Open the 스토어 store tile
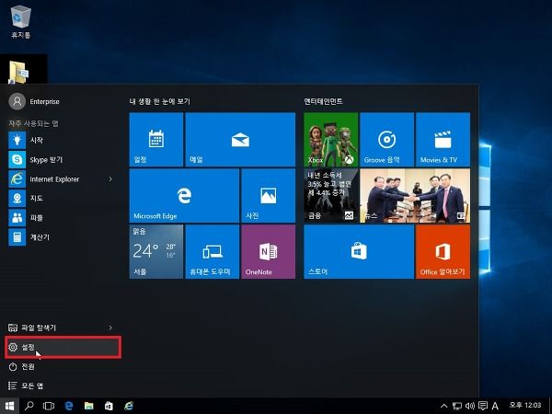Image resolution: width=552 pixels, height=414 pixels. pyautogui.click(x=359, y=252)
